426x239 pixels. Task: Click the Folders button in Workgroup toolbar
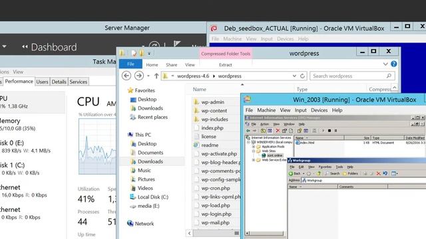pyautogui.click(x=350, y=173)
